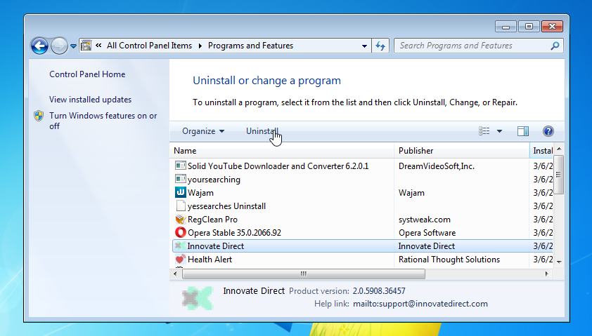The height and width of the screenshot is (336, 592).
Task: Click the large Innovate Direct details icon
Action: [197, 297]
